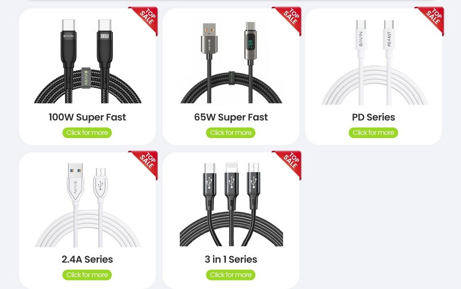Click the white PD Series cable image
The height and width of the screenshot is (289, 461).
(x=374, y=62)
